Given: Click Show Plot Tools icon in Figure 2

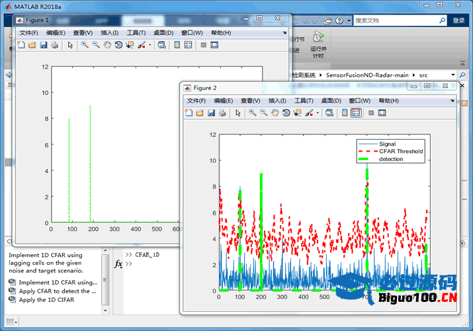Looking at the screenshot, I should point(382,113).
